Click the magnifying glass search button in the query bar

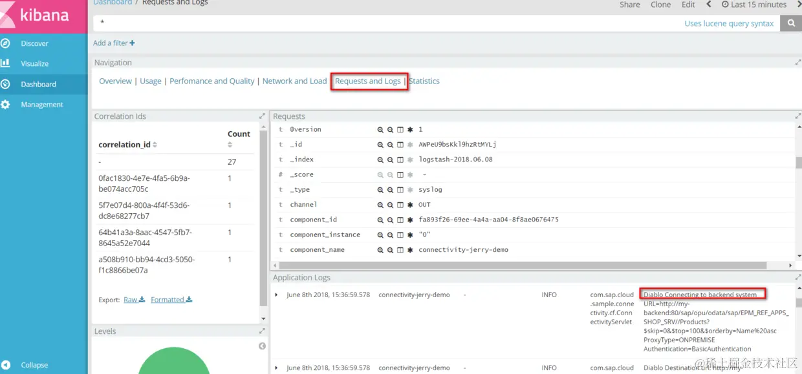[790, 23]
